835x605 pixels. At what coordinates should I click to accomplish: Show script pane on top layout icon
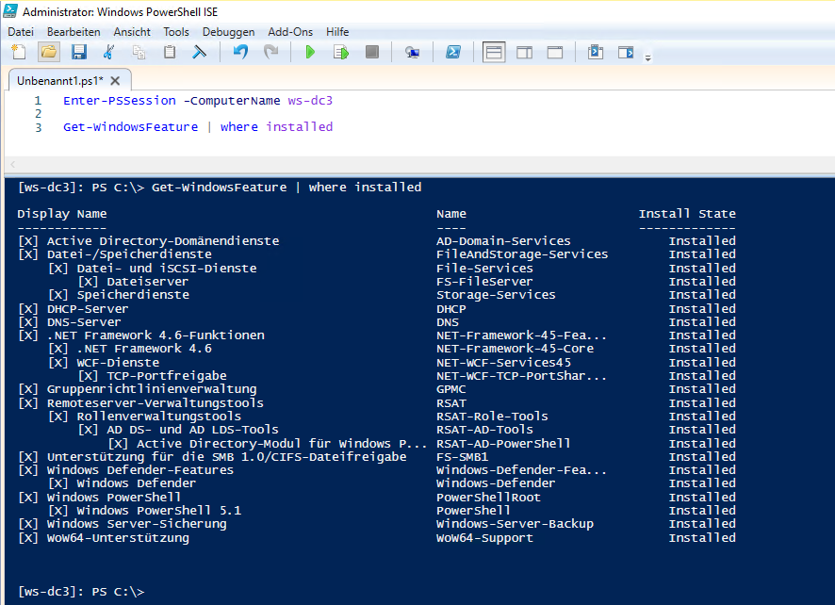coord(494,52)
